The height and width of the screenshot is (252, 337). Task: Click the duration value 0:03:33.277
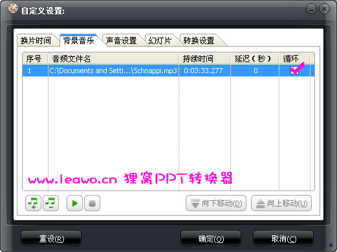tap(203, 71)
